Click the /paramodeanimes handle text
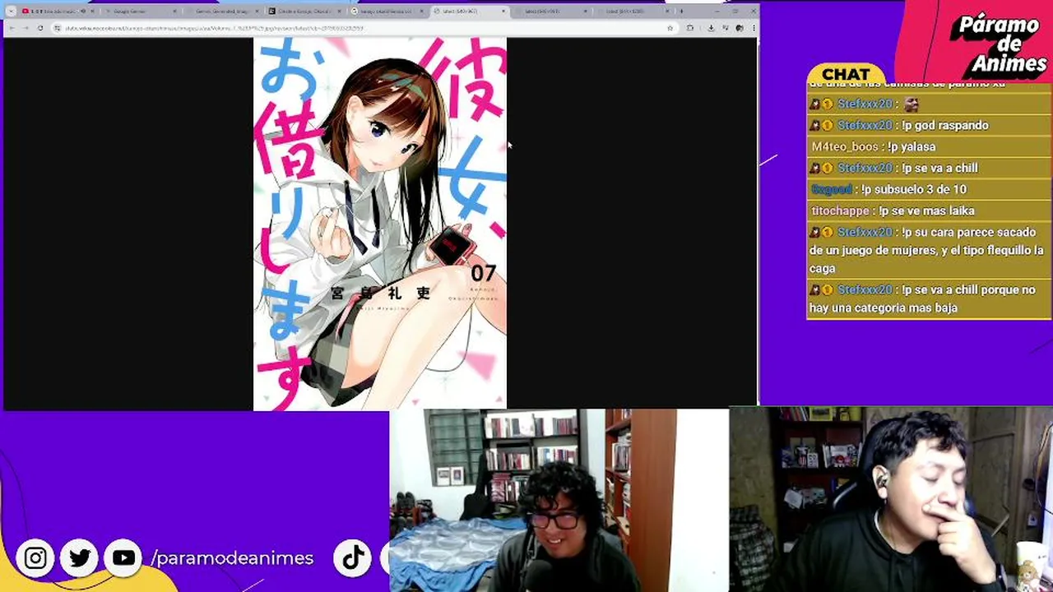 (x=233, y=558)
